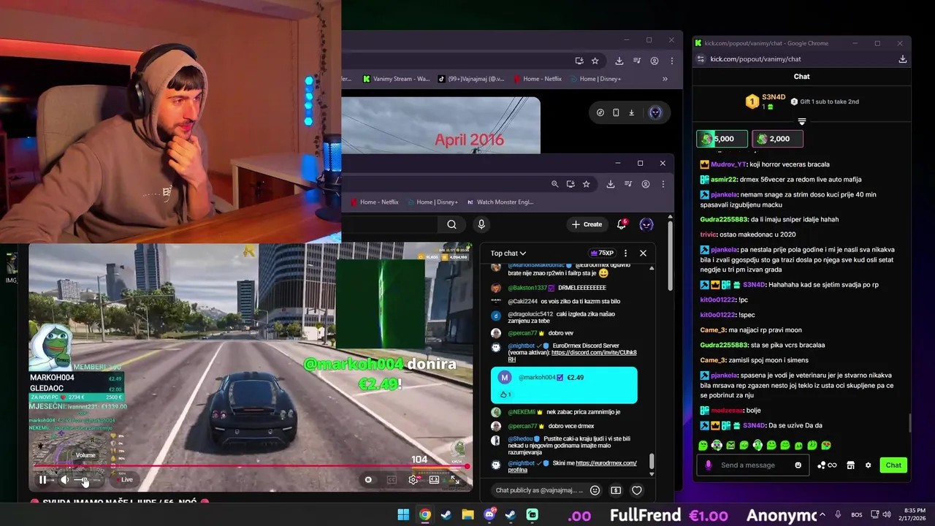Open YouTube notifications bell
This screenshot has width=935, height=526.
[622, 224]
